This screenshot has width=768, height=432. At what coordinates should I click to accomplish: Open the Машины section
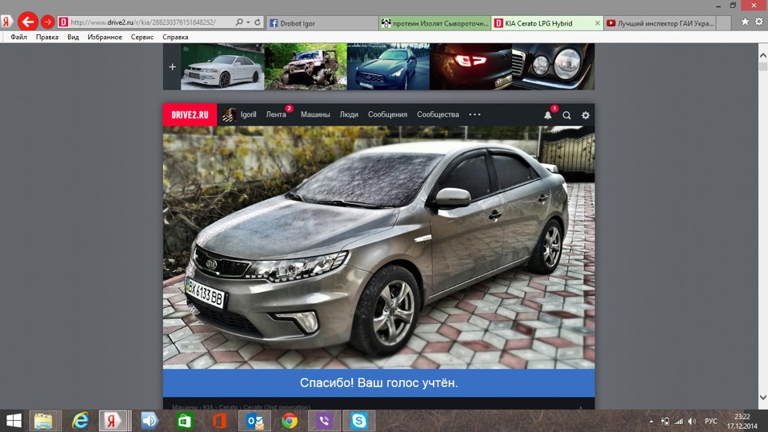point(315,114)
